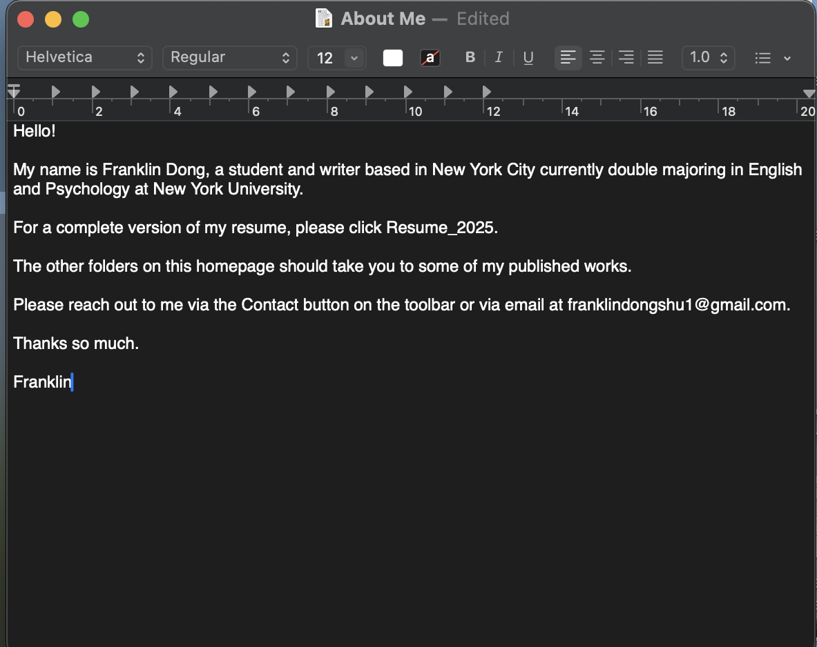Click the tab stop at ruler mark 6

(x=251, y=92)
